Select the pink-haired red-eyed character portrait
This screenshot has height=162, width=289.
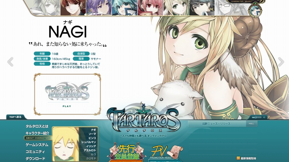tap(150, 8)
